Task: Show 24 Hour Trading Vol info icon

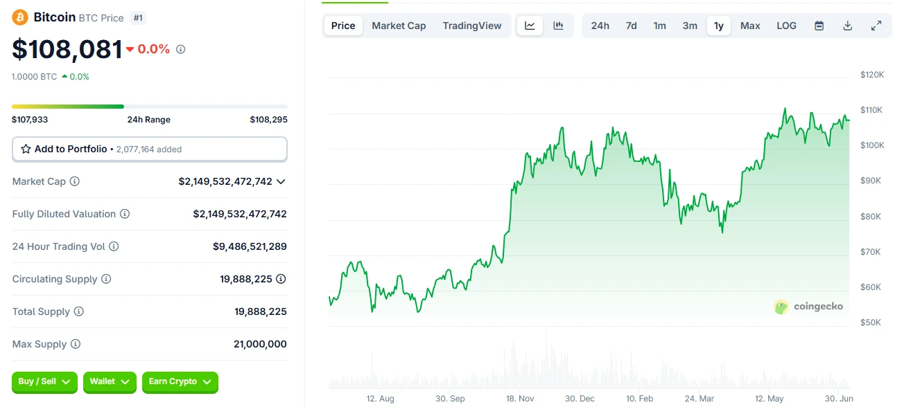Action: click(114, 246)
